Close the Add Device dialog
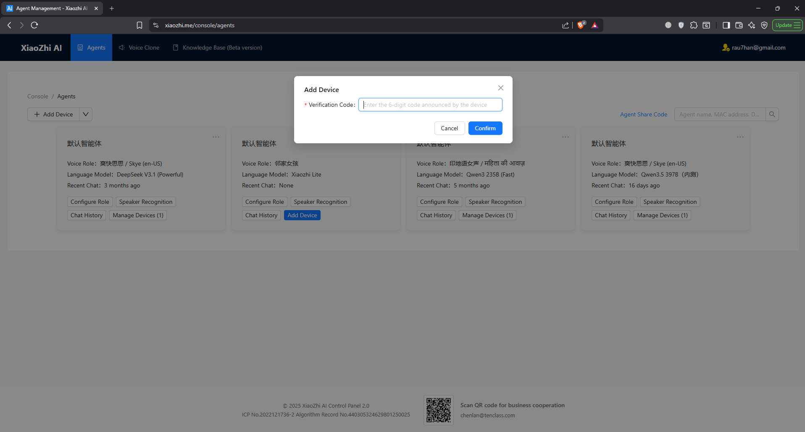Viewport: 805px width, 432px height. pos(500,88)
